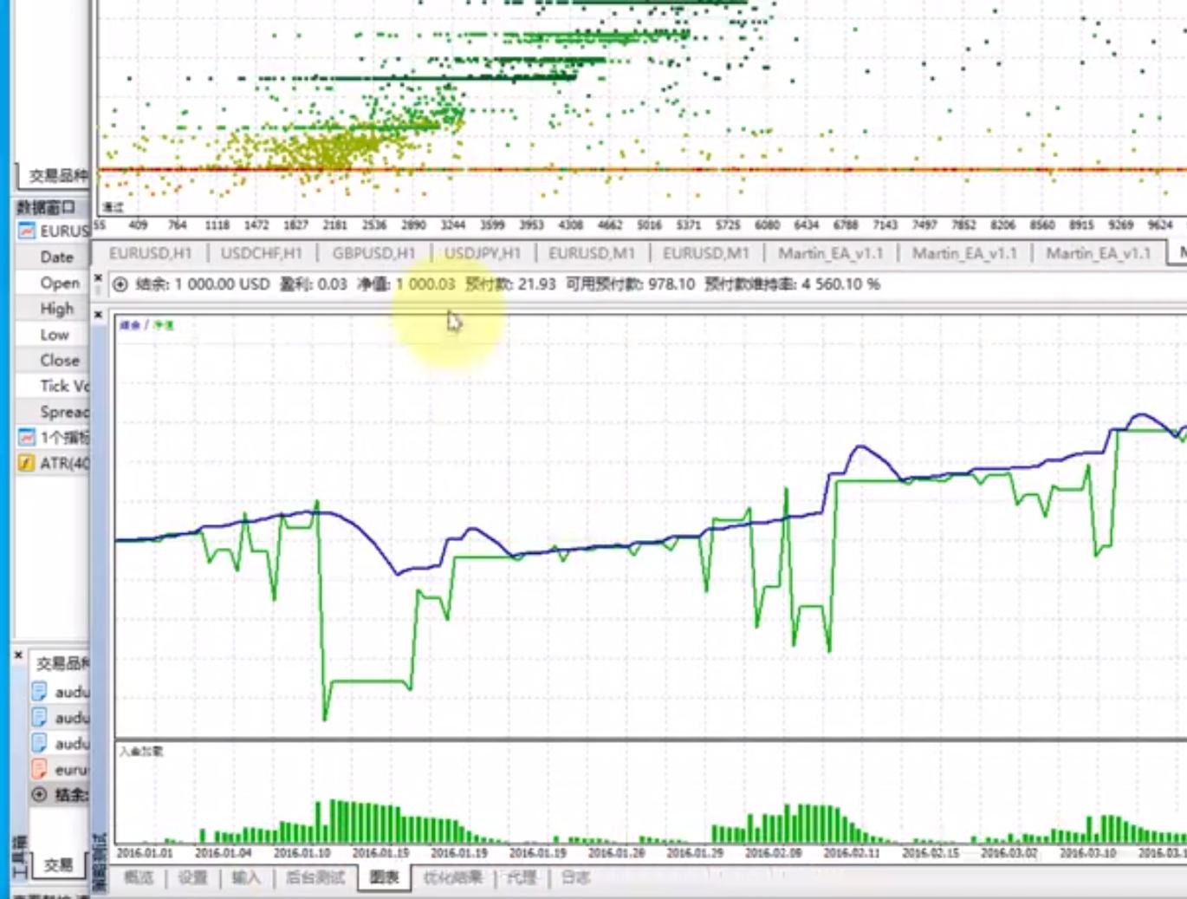The image size is (1187, 899).
Task: Switch to the 后台测试 backtest tab
Action: point(315,877)
